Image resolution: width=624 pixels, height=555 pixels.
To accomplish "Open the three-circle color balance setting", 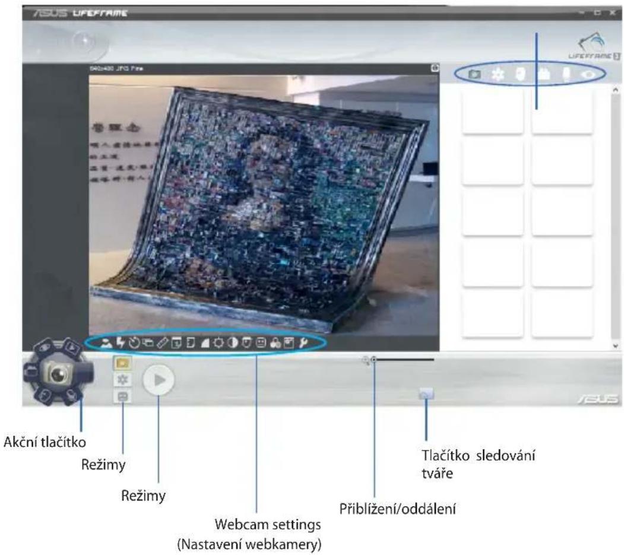I will 275,343.
